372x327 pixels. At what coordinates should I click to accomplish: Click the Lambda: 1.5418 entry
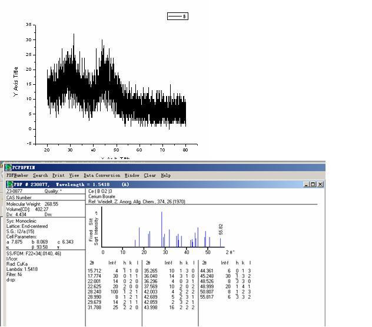(x=22, y=269)
